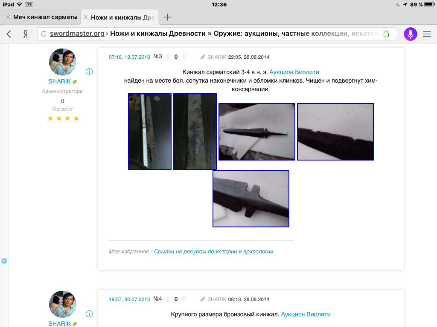Image resolution: width=437 pixels, height=327 pixels.
Task: Select the 'Ножи и кинжалы Дре' tab
Action: (122, 17)
